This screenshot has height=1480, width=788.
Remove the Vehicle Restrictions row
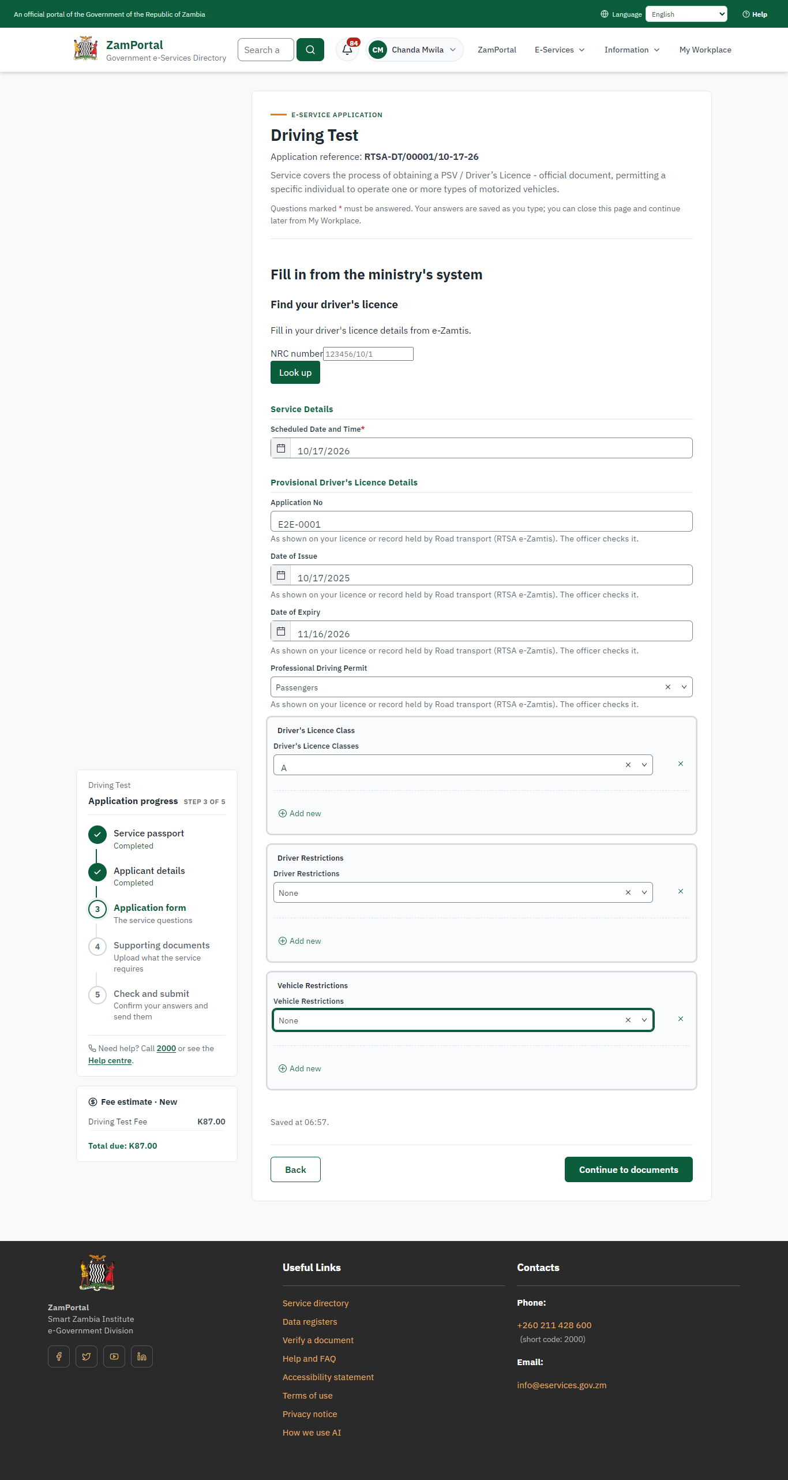681,1019
